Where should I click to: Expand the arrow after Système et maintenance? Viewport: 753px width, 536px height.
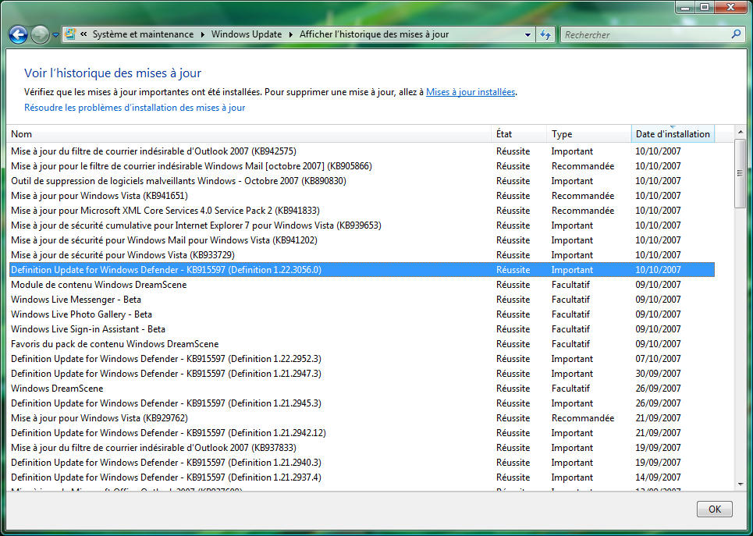coord(203,34)
